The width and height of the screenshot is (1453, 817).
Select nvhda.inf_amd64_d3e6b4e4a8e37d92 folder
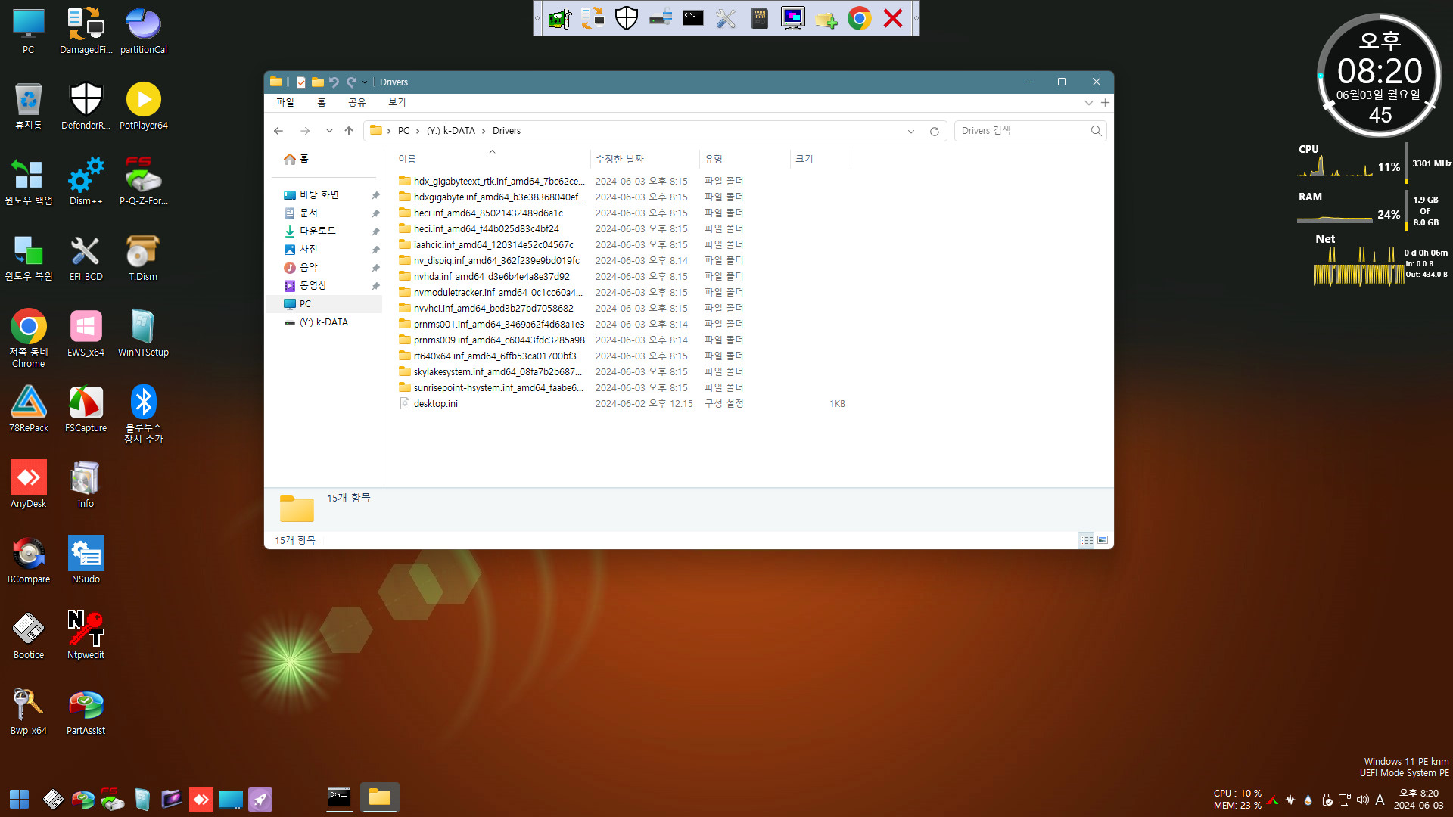click(491, 277)
